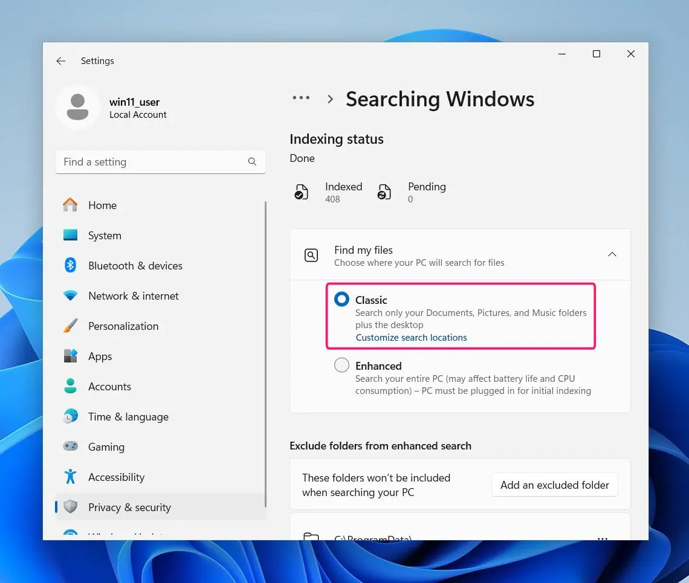Click the Searching Windows page title
Screen dimensions: 689x583
440,99
